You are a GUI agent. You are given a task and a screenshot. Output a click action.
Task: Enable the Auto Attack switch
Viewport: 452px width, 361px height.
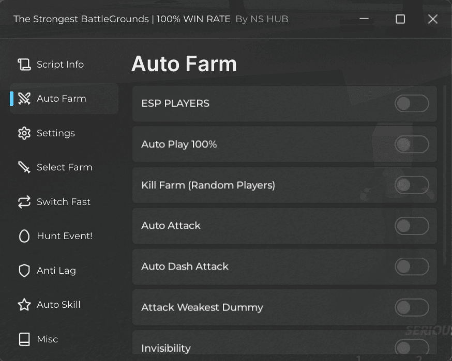pos(412,226)
